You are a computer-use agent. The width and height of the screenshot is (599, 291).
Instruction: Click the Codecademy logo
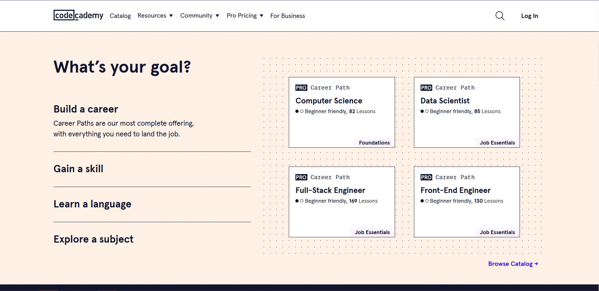tap(79, 15)
